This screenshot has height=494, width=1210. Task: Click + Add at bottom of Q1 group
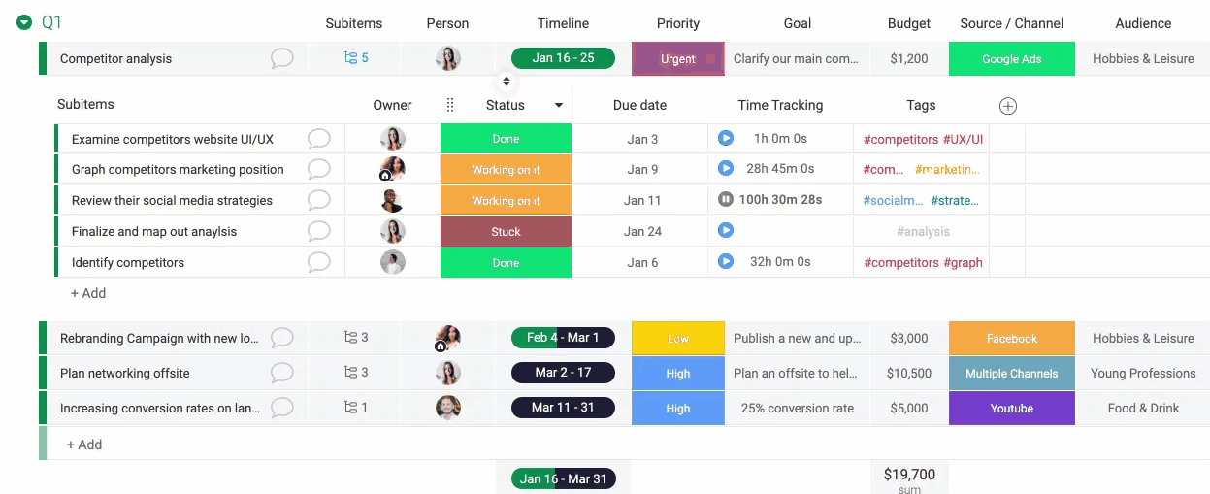point(84,445)
